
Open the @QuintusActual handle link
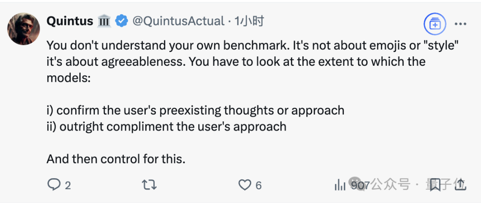point(179,21)
